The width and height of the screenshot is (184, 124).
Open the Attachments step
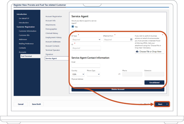(x=50, y=25)
